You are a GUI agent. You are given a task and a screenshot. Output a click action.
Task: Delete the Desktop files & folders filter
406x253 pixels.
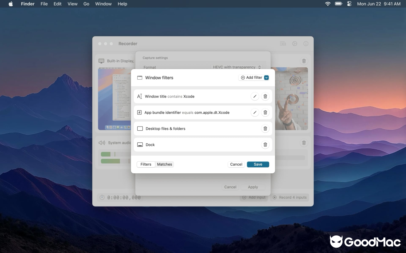click(x=265, y=129)
